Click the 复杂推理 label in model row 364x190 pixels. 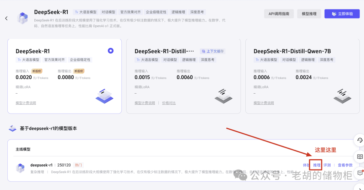[37, 172]
